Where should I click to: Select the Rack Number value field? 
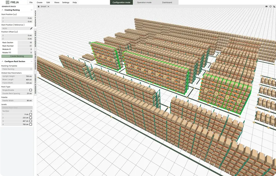25,46
